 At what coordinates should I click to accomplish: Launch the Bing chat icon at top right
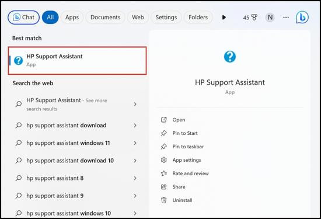pos(302,17)
